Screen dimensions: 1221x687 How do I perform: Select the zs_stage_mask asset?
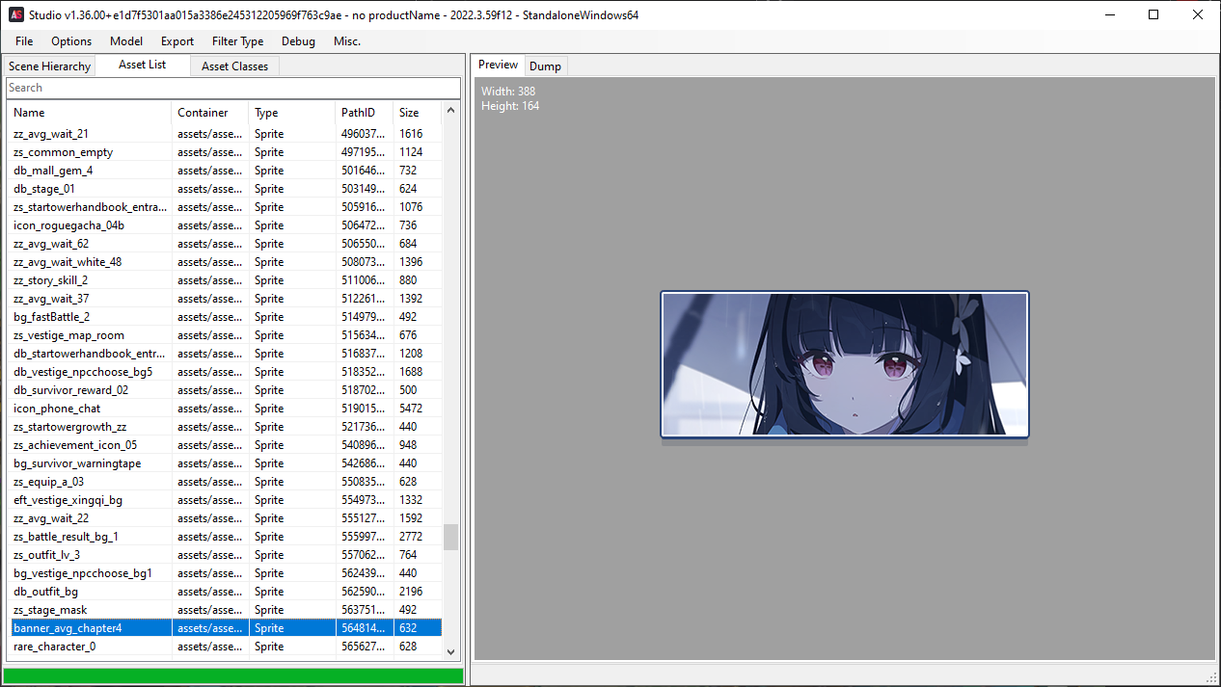(225, 610)
